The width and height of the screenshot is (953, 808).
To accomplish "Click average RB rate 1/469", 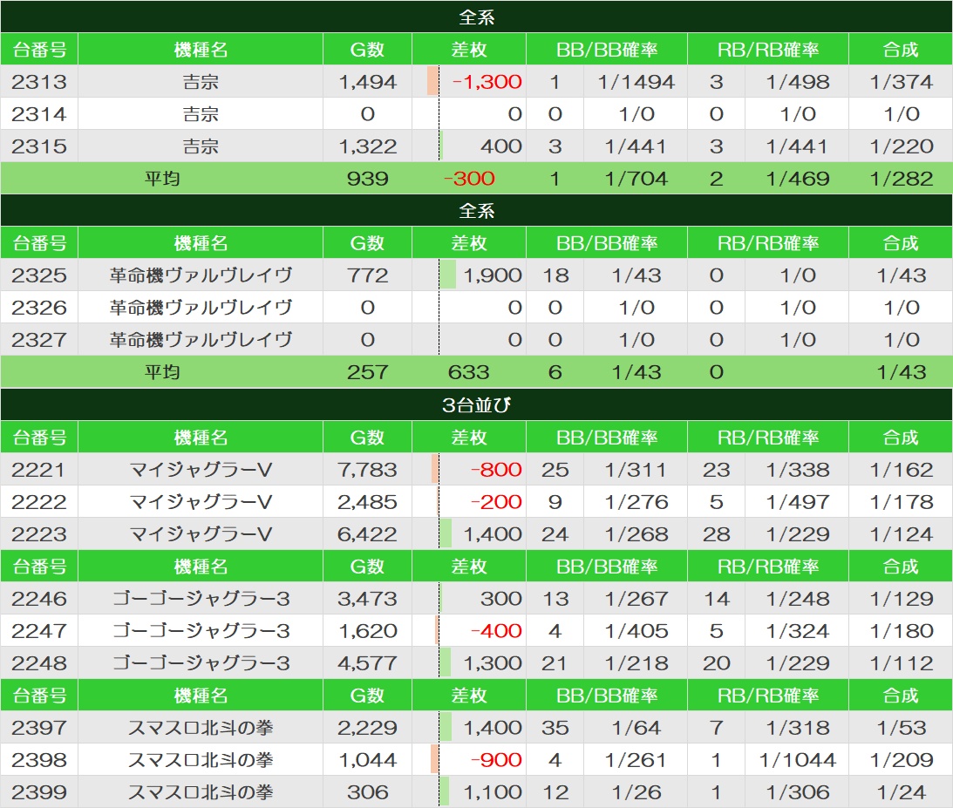I will [798, 178].
